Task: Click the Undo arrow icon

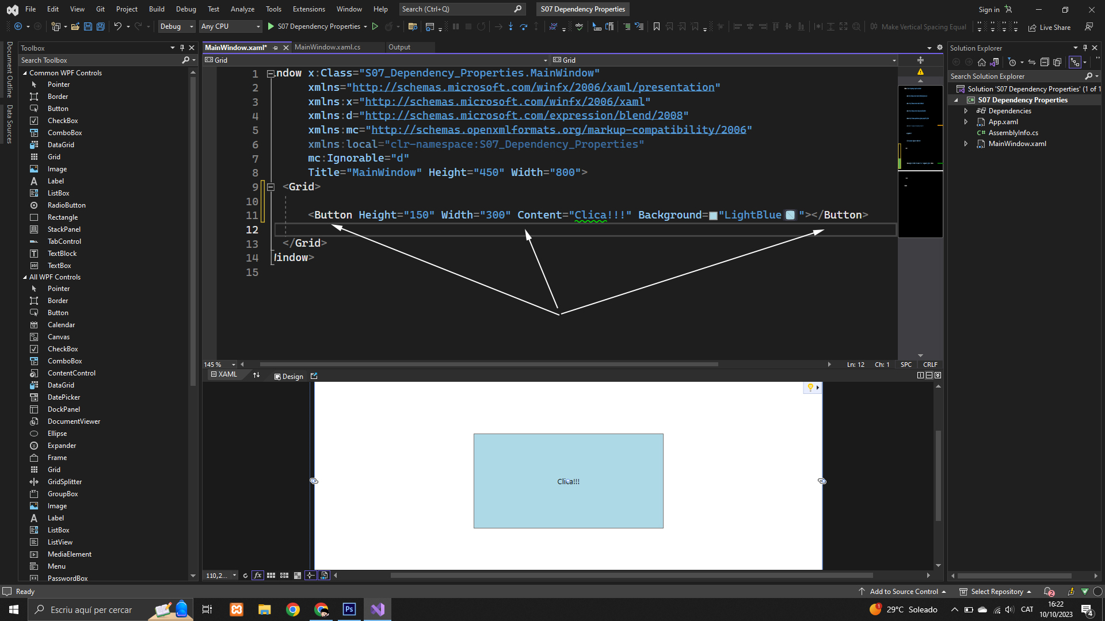Action: [117, 26]
